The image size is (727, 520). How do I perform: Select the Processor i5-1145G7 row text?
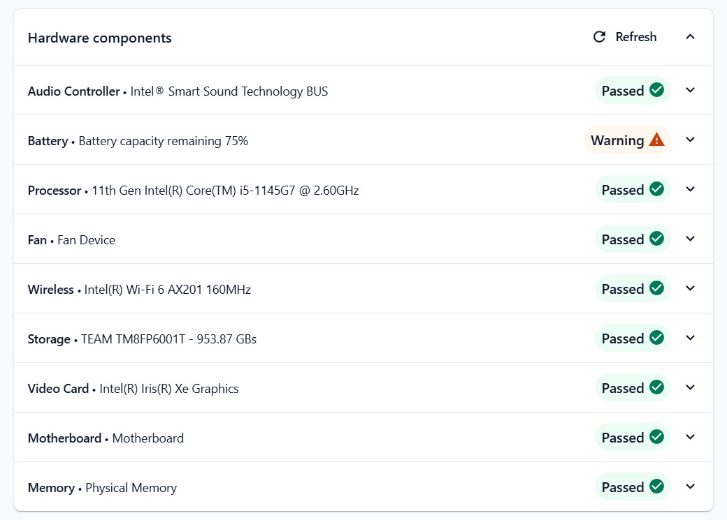pyautogui.click(x=194, y=191)
